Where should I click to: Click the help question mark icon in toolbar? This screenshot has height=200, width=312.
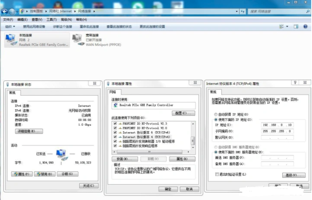[305, 26]
